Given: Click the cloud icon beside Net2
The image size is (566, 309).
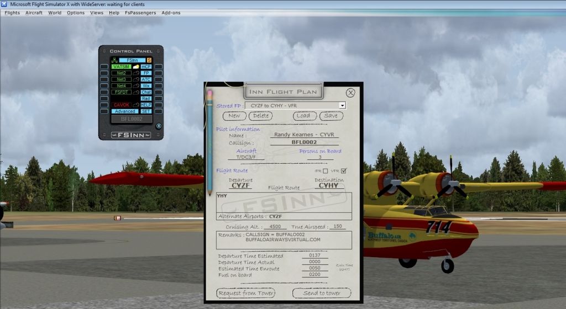Looking at the screenshot, I should [136, 73].
